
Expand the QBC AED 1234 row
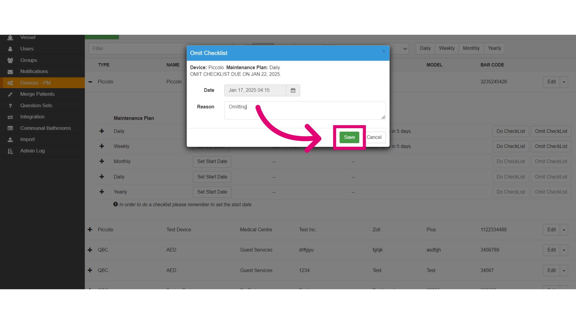[90, 270]
